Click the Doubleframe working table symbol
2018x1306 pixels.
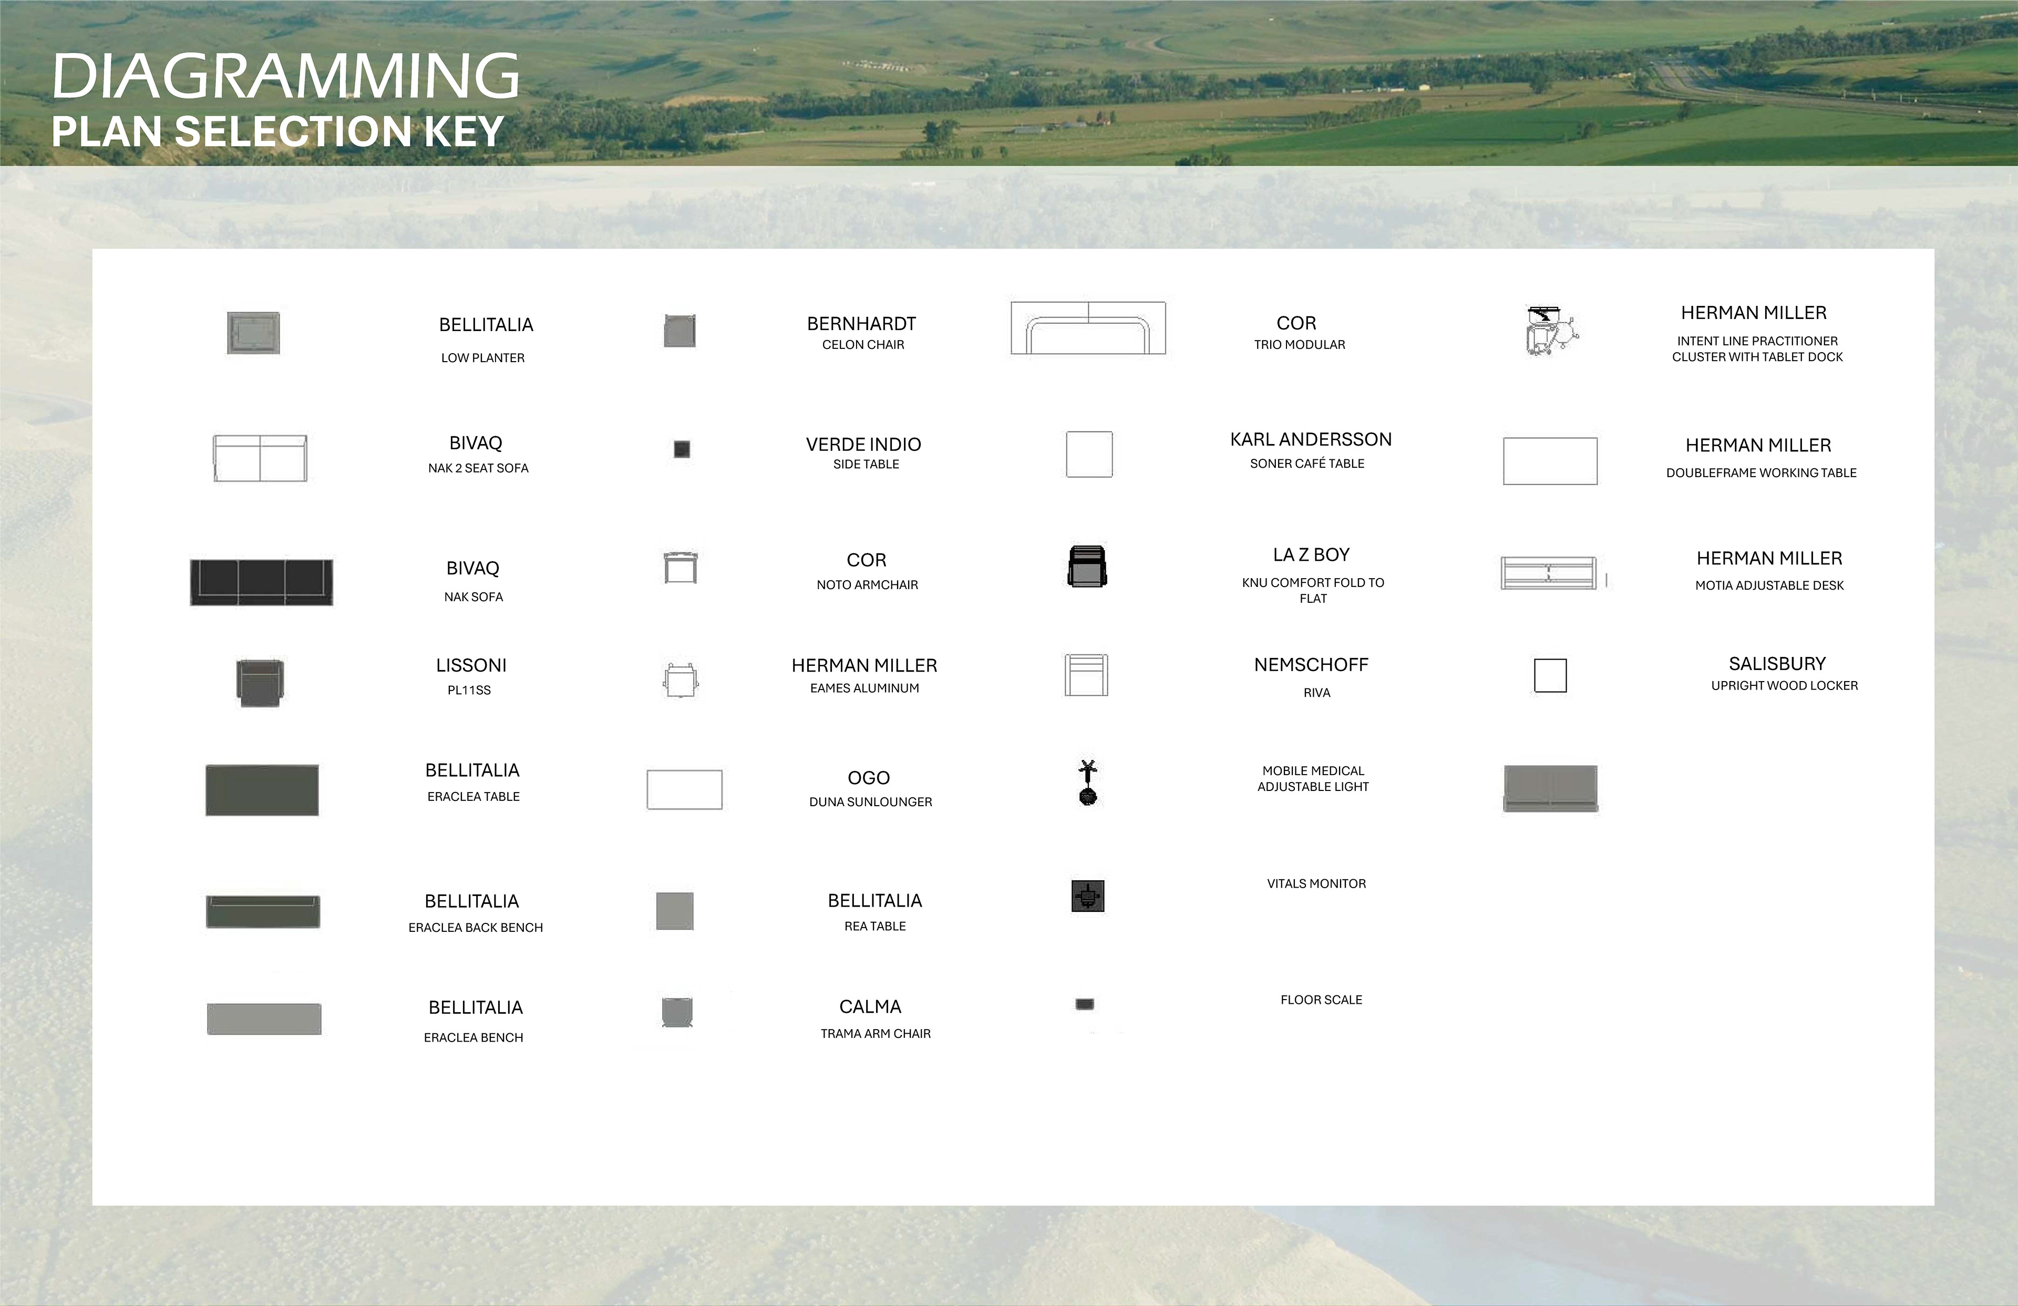click(1550, 461)
